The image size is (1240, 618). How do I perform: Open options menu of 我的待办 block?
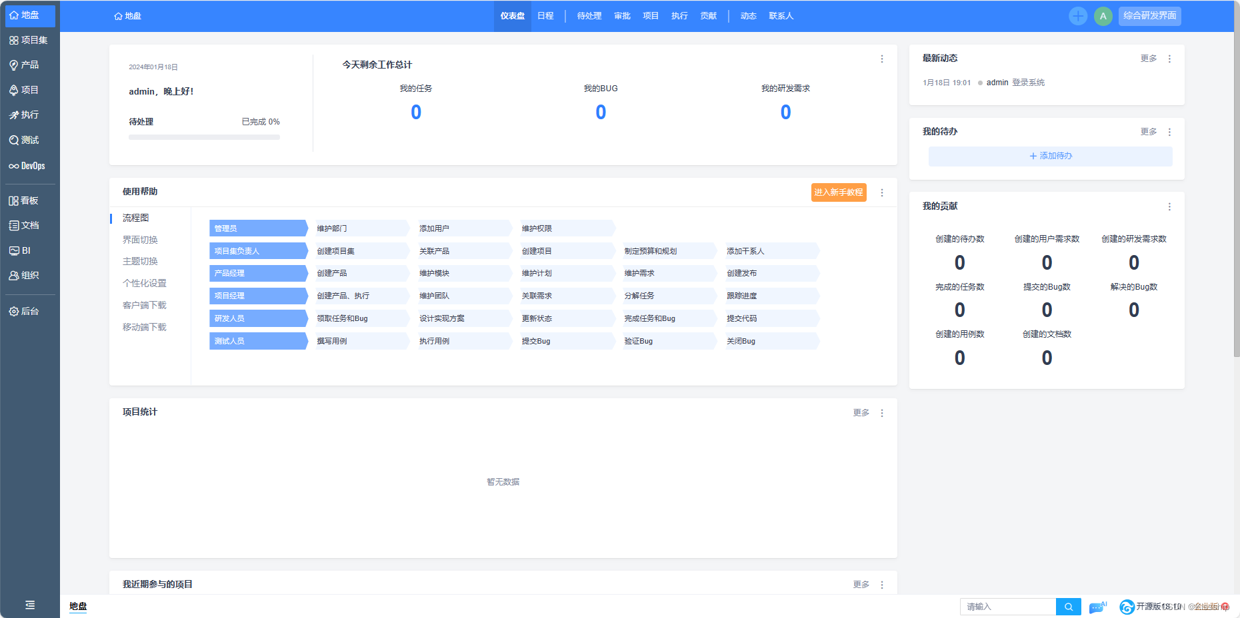(1169, 132)
